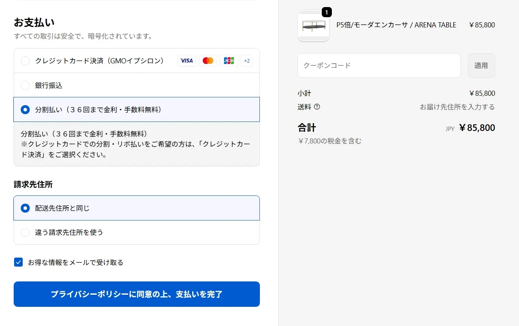Click プライバシーポリシーに同意の上、支払いを完了 button
Image resolution: width=519 pixels, height=326 pixels.
click(137, 294)
